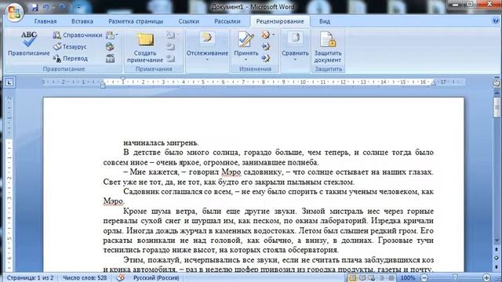The width and height of the screenshot is (502, 282).
Task: Click scrollbar down arrow
Action: point(497,240)
